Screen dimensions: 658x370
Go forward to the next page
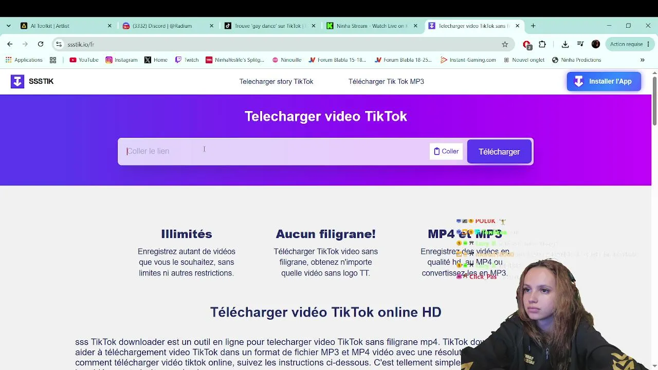pyautogui.click(x=25, y=44)
